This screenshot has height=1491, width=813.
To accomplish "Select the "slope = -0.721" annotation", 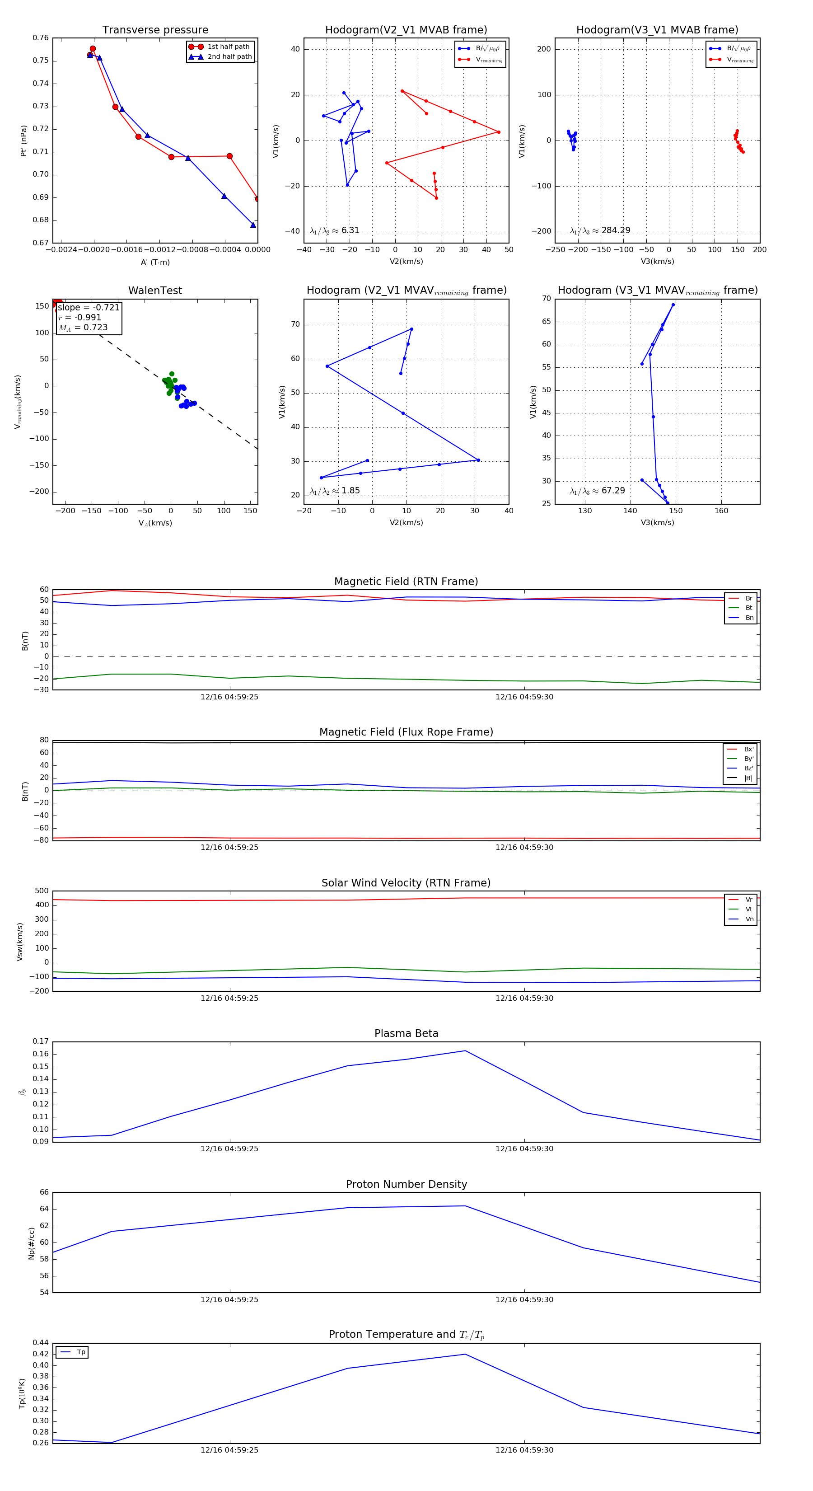I will (x=89, y=307).
